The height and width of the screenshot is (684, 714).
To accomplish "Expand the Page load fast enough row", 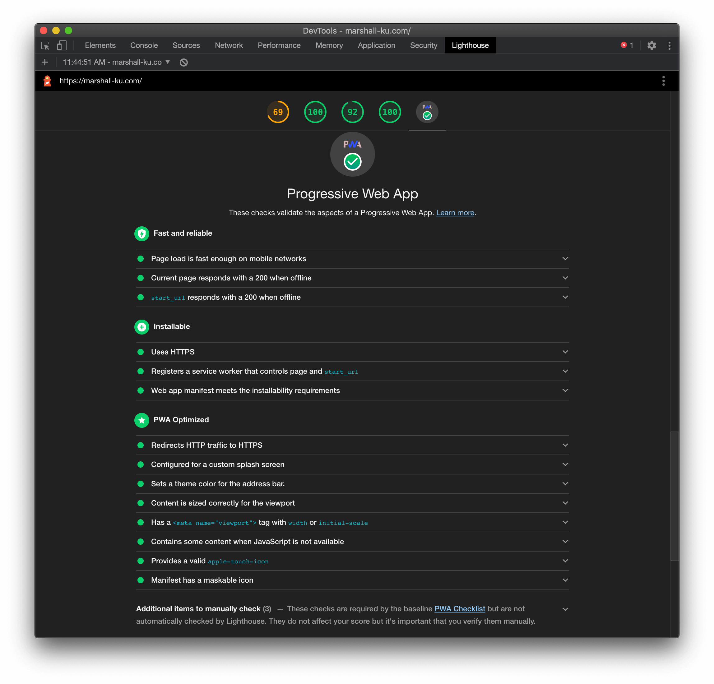I will (563, 258).
